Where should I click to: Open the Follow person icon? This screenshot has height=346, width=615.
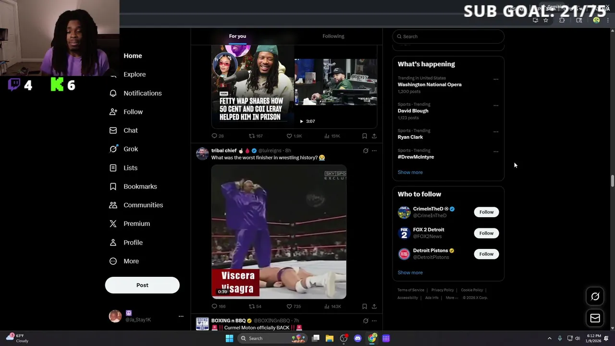pos(113,112)
